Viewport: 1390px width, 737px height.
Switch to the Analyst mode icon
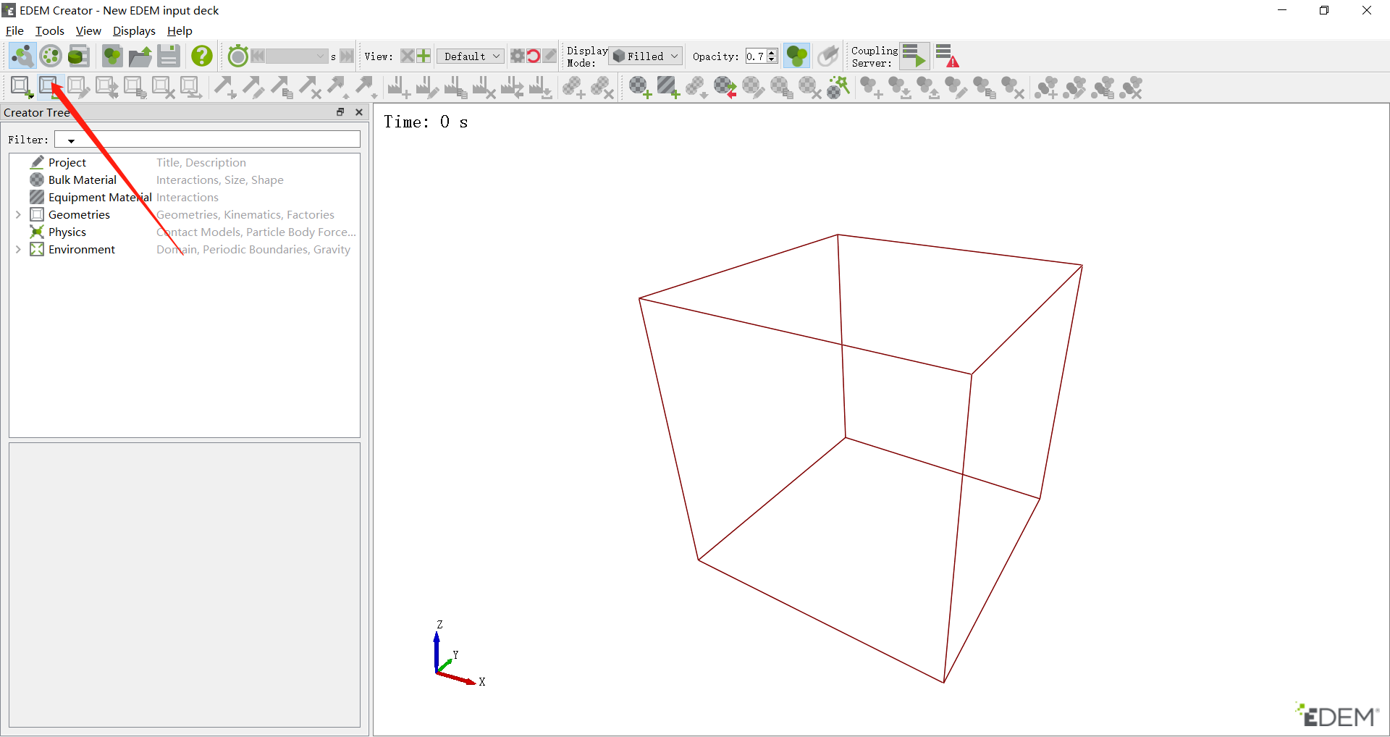(x=79, y=56)
